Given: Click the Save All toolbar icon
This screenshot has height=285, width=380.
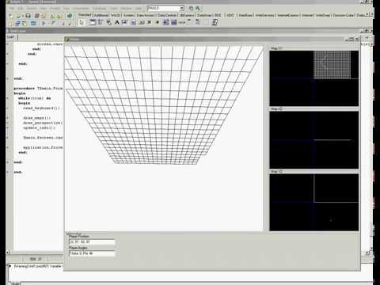Looking at the screenshot, I should 36,16.
